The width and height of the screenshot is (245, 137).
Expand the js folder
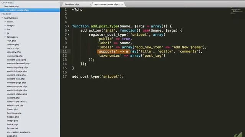[5, 33]
